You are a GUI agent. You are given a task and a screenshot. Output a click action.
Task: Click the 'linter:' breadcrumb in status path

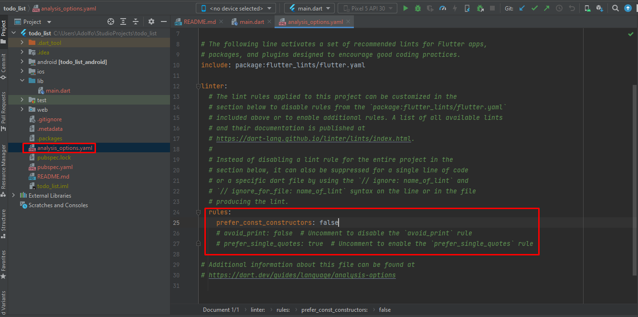(258, 310)
